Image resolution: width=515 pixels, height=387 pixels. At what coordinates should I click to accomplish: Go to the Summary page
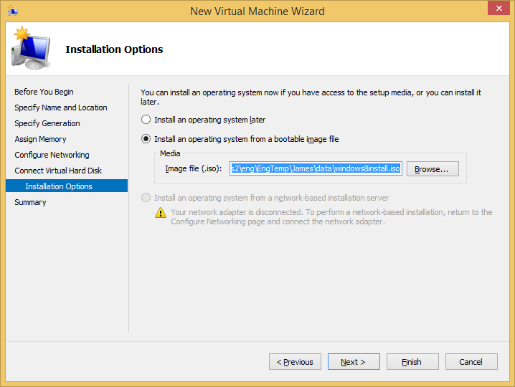click(x=30, y=202)
